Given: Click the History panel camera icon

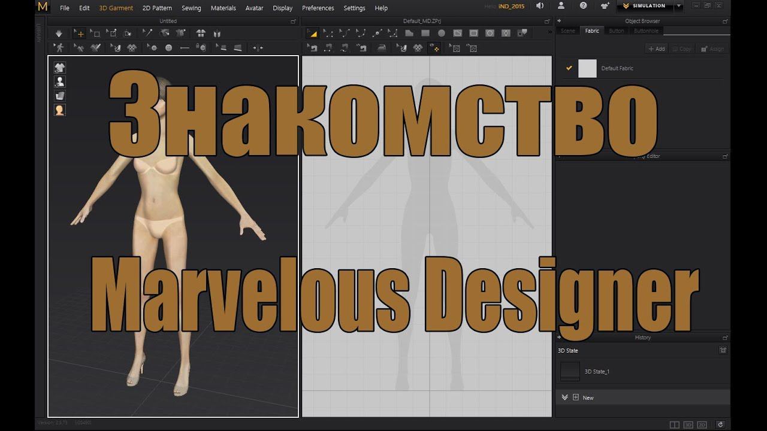Looking at the screenshot, I should pos(723,350).
